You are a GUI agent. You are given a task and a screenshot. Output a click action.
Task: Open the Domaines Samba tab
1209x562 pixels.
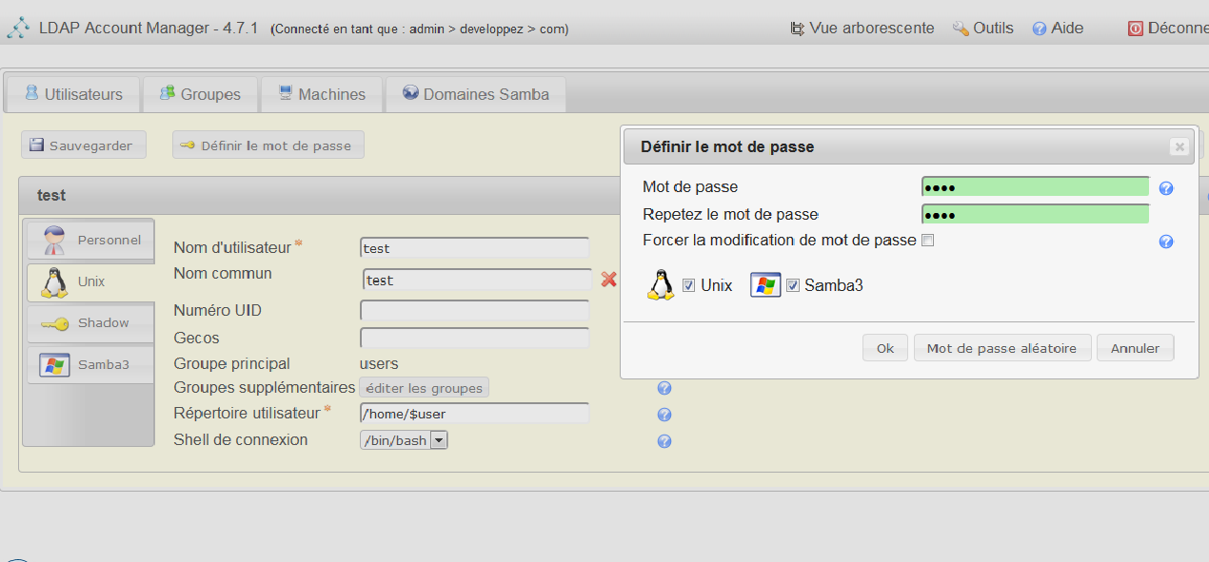476,94
